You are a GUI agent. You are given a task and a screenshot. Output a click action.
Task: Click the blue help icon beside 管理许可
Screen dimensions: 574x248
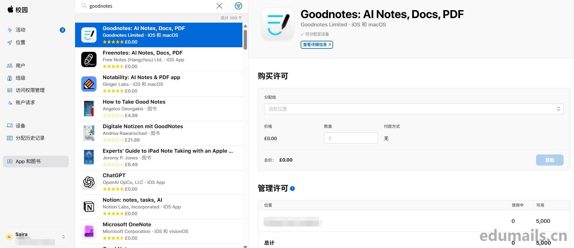click(292, 189)
